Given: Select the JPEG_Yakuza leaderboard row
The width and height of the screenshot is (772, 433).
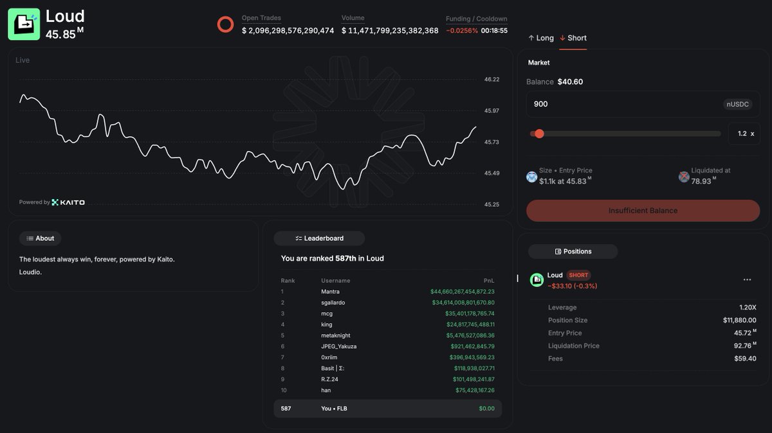Looking at the screenshot, I should click(387, 346).
